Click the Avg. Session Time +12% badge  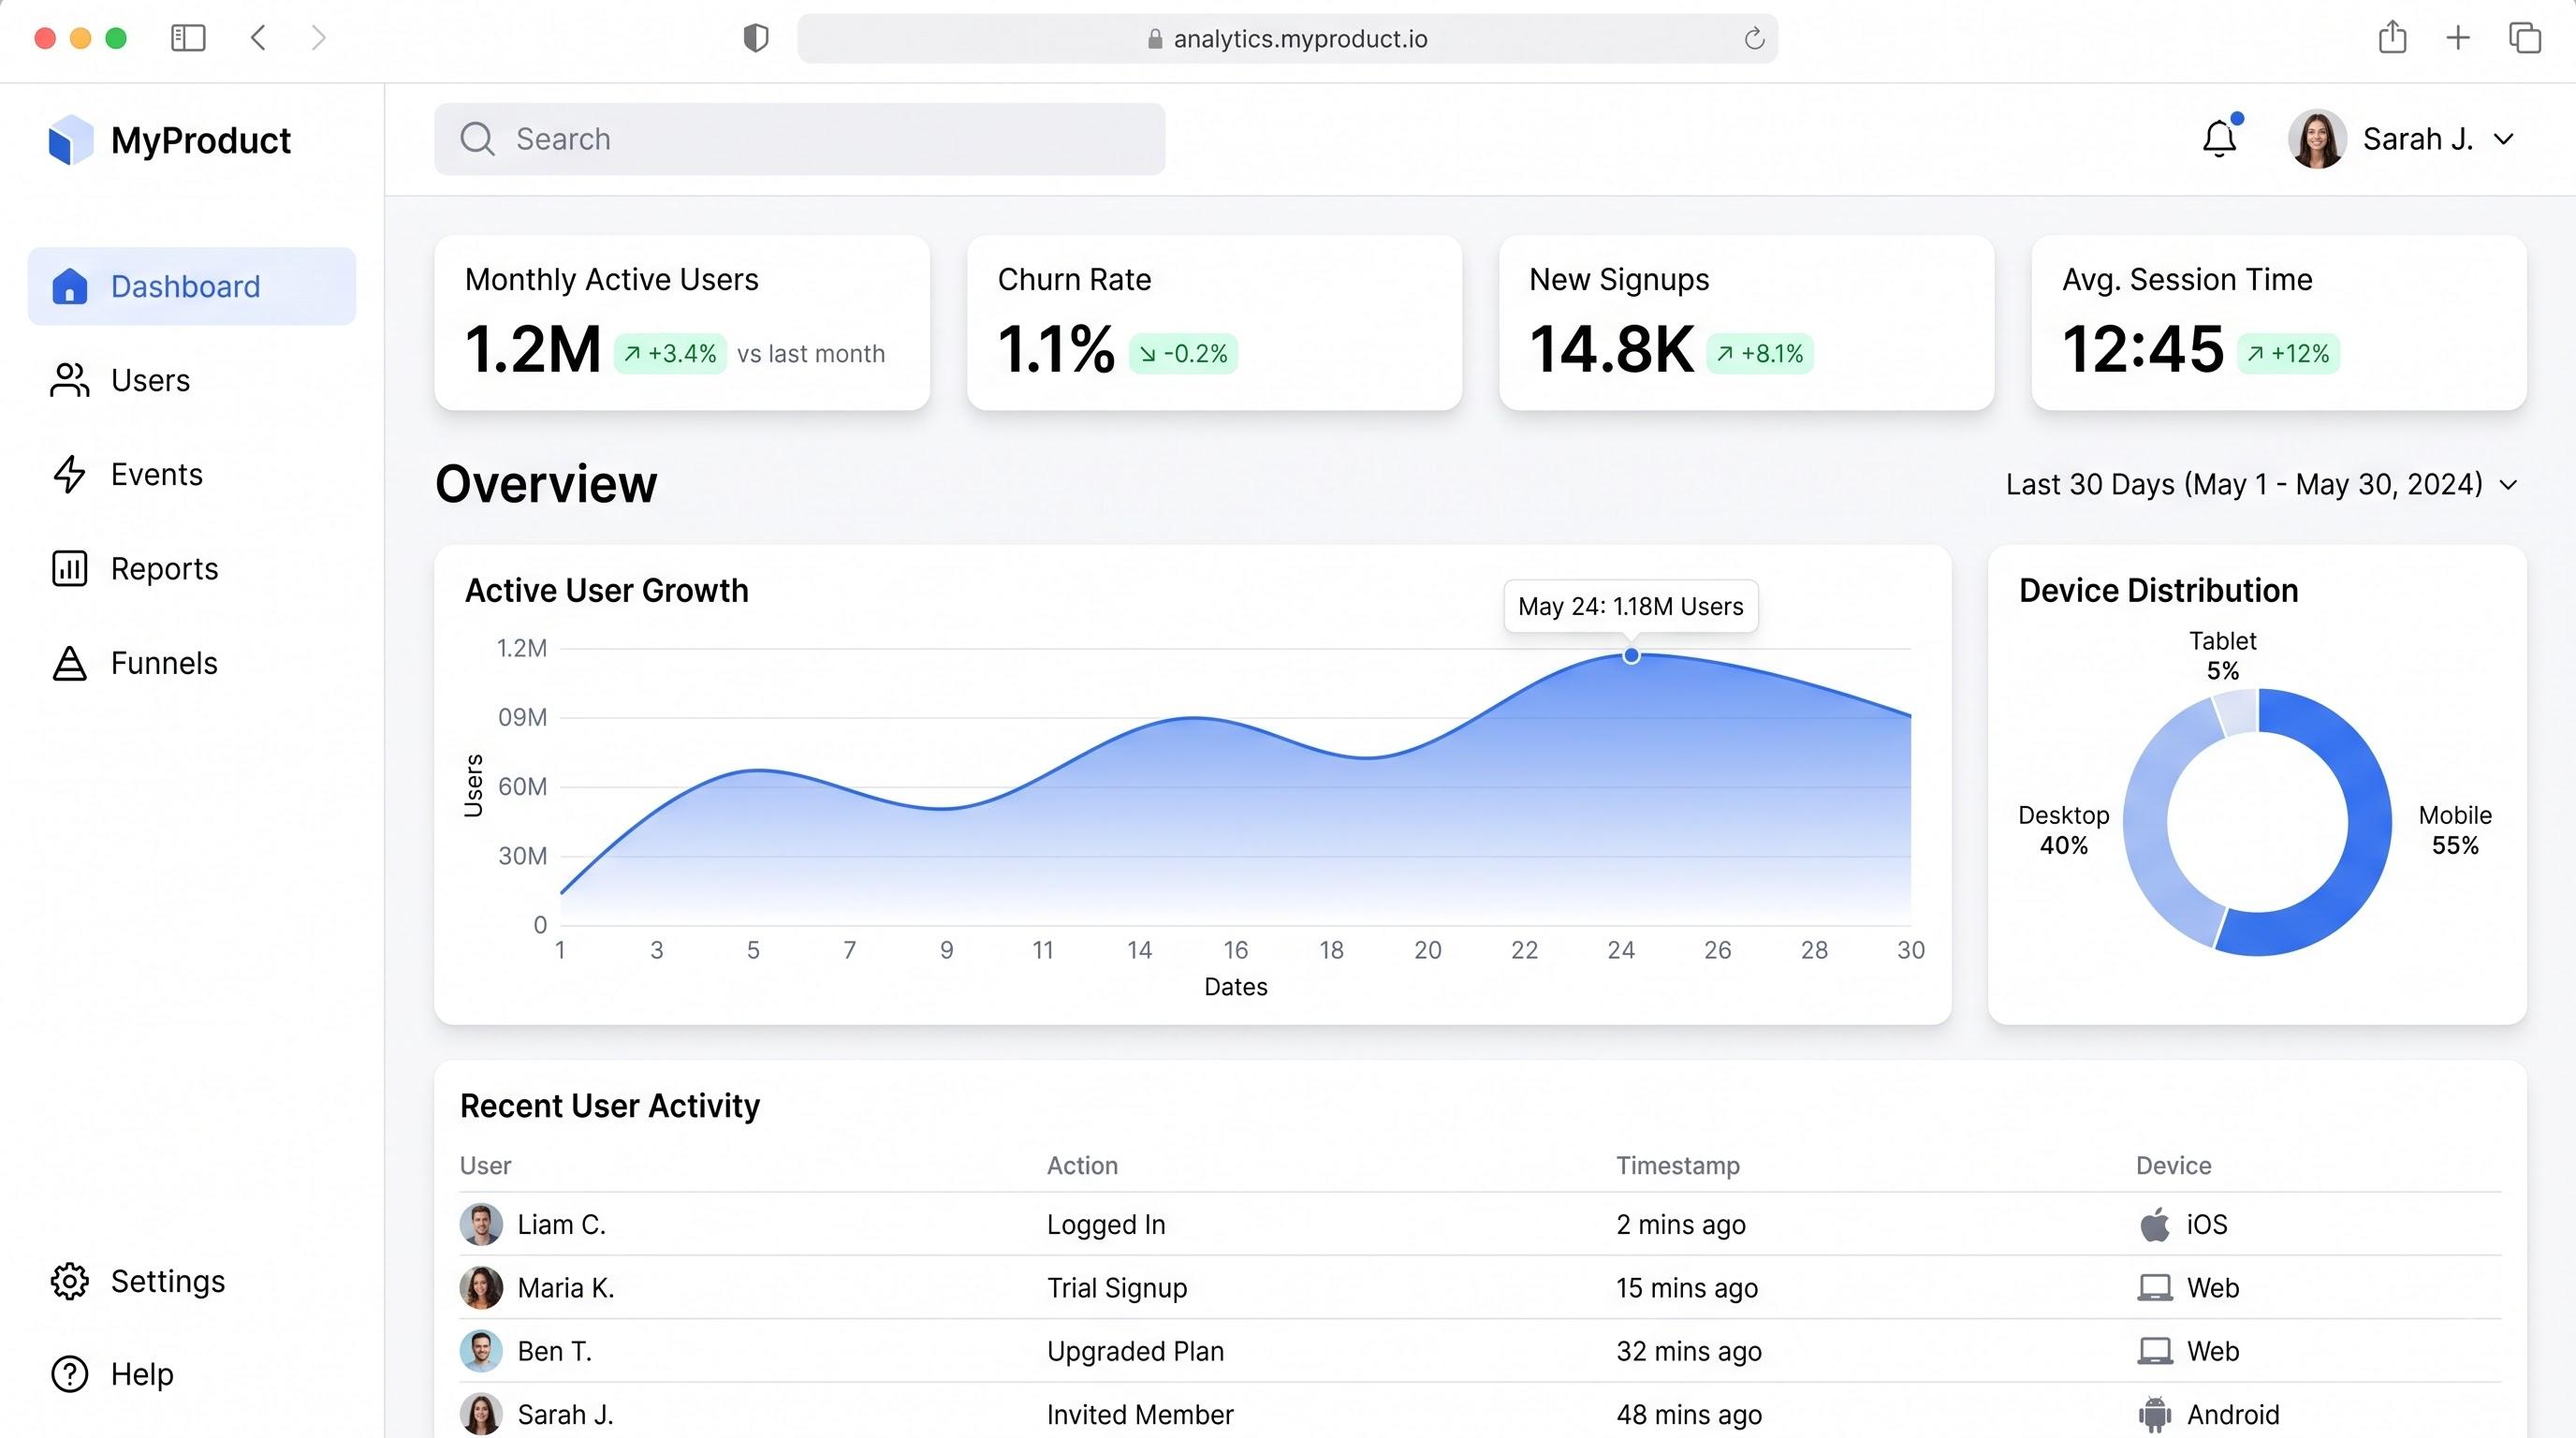pos(2288,354)
